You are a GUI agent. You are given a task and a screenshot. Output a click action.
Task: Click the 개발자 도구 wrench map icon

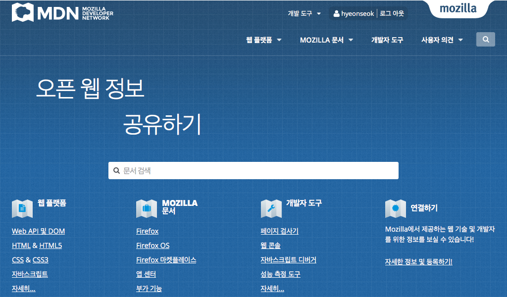pyautogui.click(x=271, y=208)
